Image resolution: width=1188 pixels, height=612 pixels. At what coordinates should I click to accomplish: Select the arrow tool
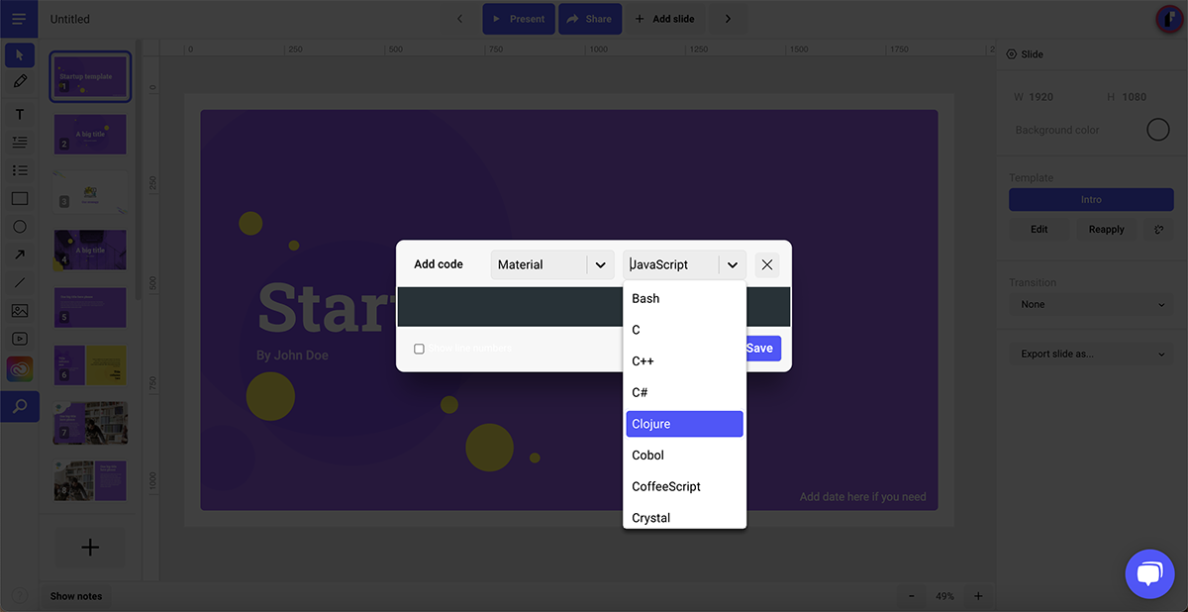tap(20, 255)
